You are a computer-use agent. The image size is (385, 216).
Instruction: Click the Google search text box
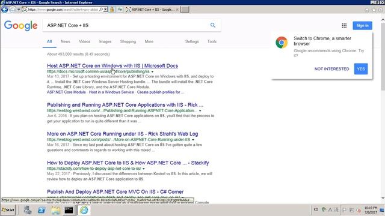pyautogui.click(x=126, y=25)
